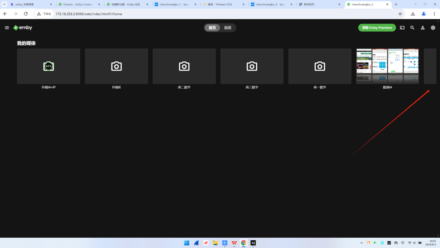Click the 获取 Emby Premiere button
The image size is (440, 248).
(377, 28)
